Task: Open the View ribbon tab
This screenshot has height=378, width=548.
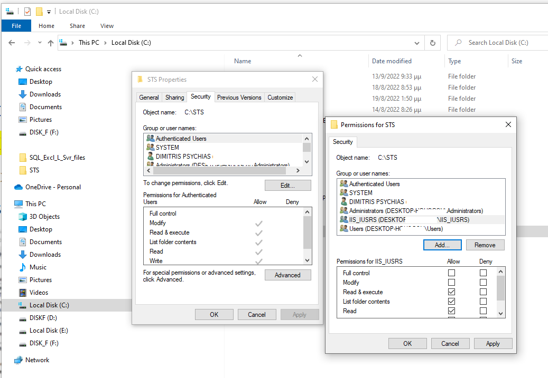Action: click(107, 26)
